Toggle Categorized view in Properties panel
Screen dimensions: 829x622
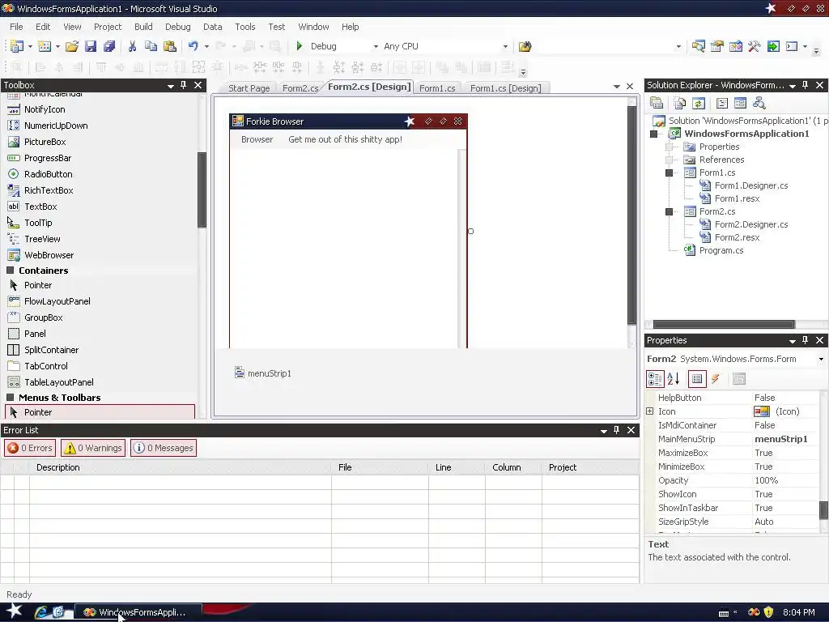coord(655,379)
